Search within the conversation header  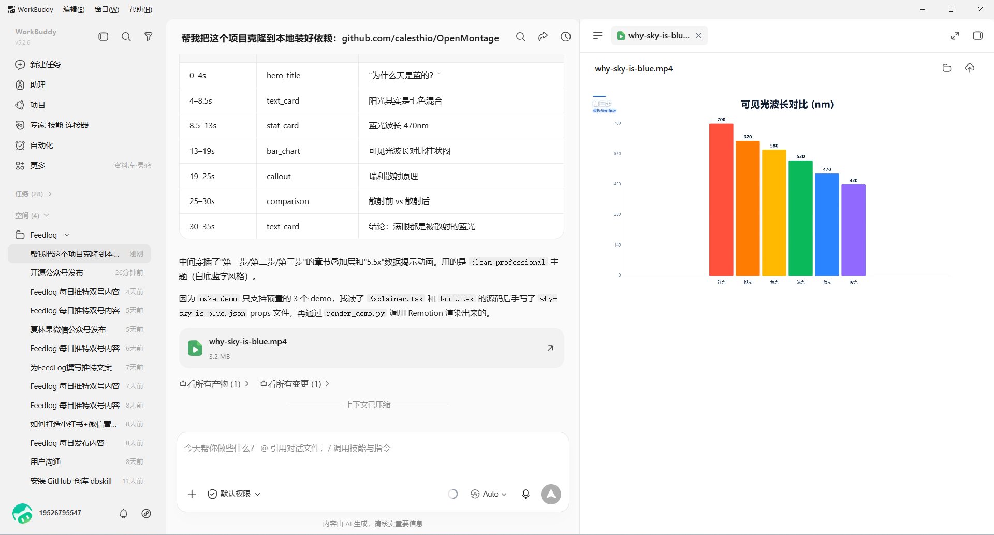[520, 37]
